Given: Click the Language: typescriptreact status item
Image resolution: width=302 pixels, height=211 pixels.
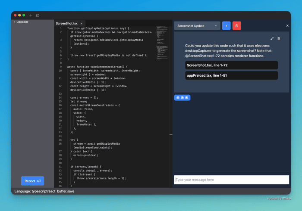Looking at the screenshot, I should click(x=35, y=191).
